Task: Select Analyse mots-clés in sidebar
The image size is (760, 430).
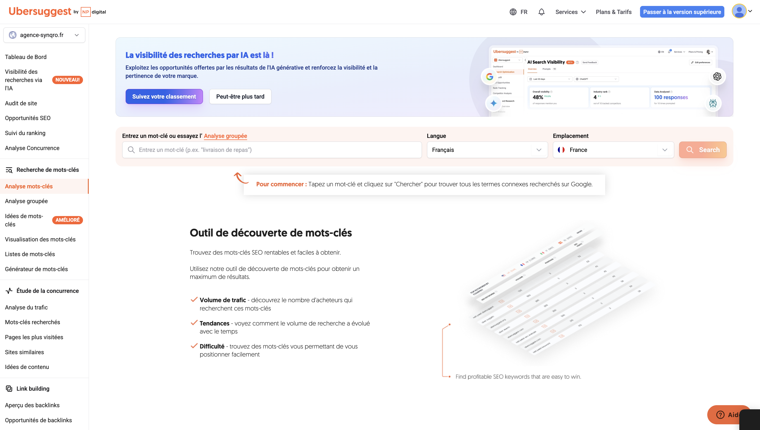Action: pos(44,186)
